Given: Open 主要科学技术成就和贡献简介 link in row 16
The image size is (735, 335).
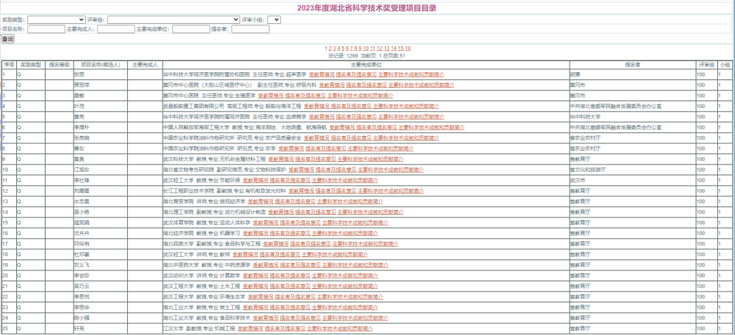Looking at the screenshot, I should click(345, 233).
